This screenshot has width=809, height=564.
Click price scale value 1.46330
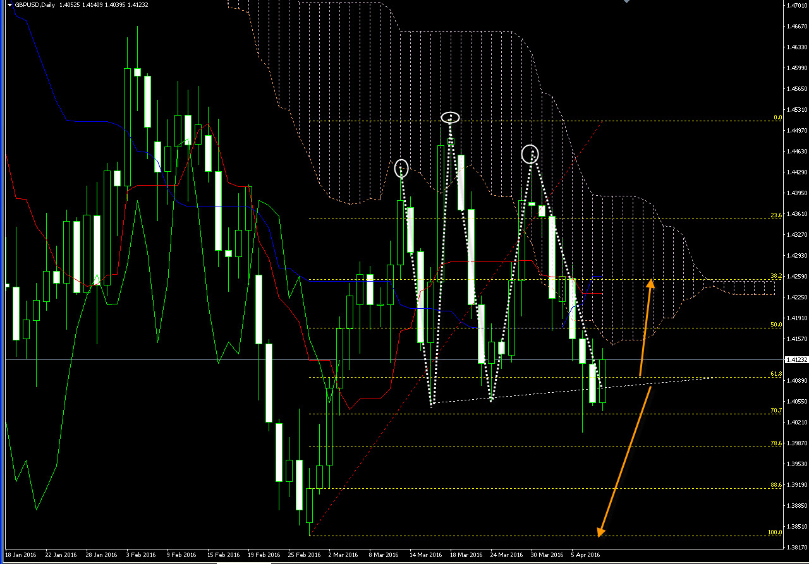coord(796,47)
